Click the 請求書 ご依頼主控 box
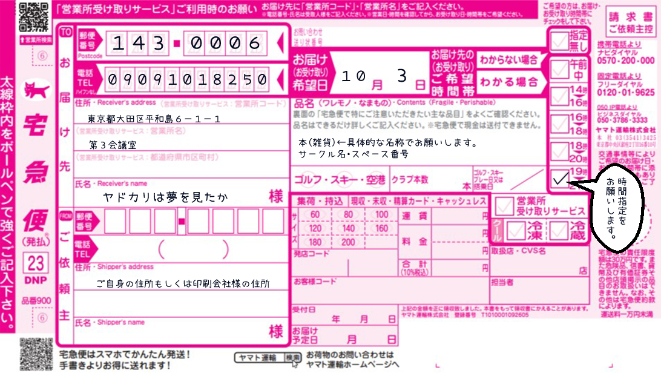Viewport: 661px width, 373px height. (x=631, y=22)
